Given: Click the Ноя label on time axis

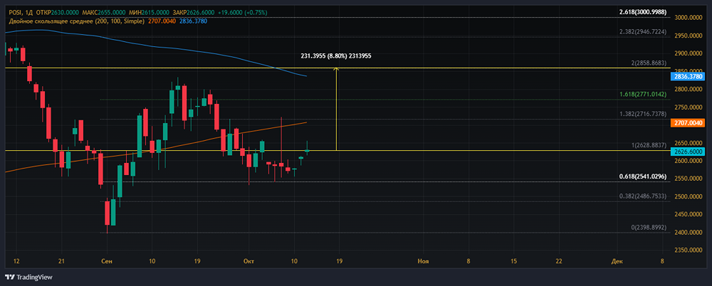Looking at the screenshot, I should 423,261.
